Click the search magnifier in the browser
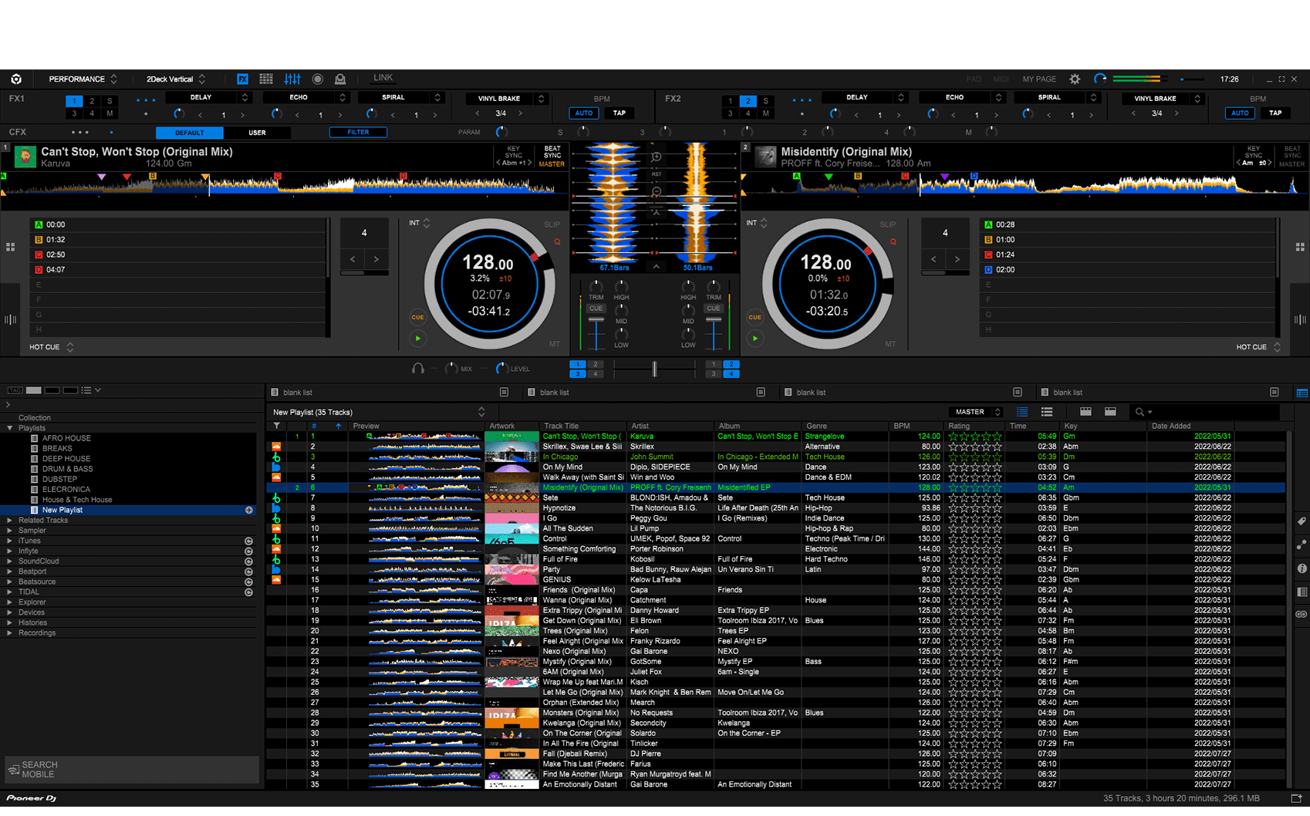This screenshot has height=816, width=1310. pos(1139,412)
